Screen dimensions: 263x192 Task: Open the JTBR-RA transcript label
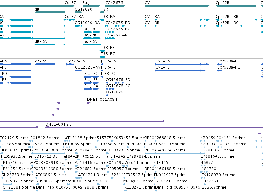(x=107, y=17)
